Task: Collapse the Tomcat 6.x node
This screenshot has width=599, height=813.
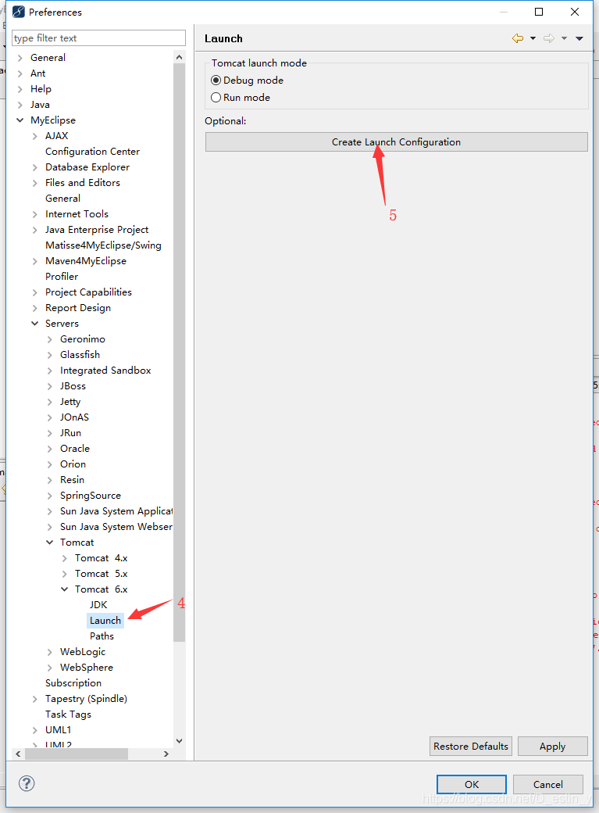Action: point(64,589)
